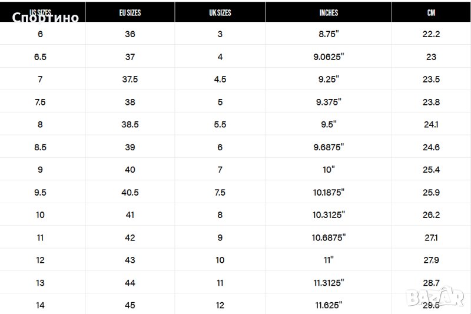Select EU size 37.5 cell
471x314 pixels.
coord(130,80)
